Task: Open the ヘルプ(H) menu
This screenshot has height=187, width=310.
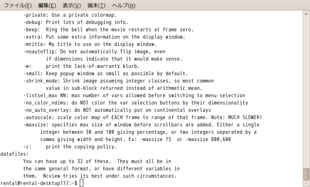Action: [124, 5]
